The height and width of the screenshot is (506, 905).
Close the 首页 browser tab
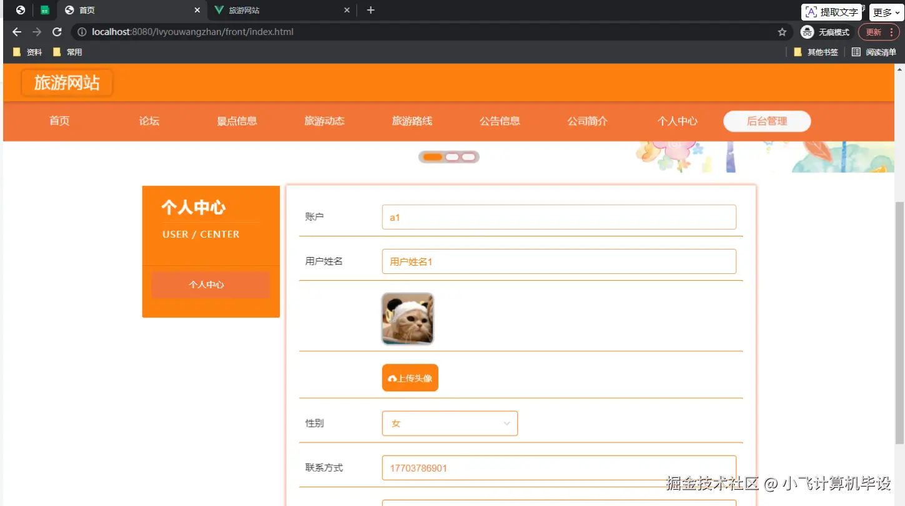point(197,11)
